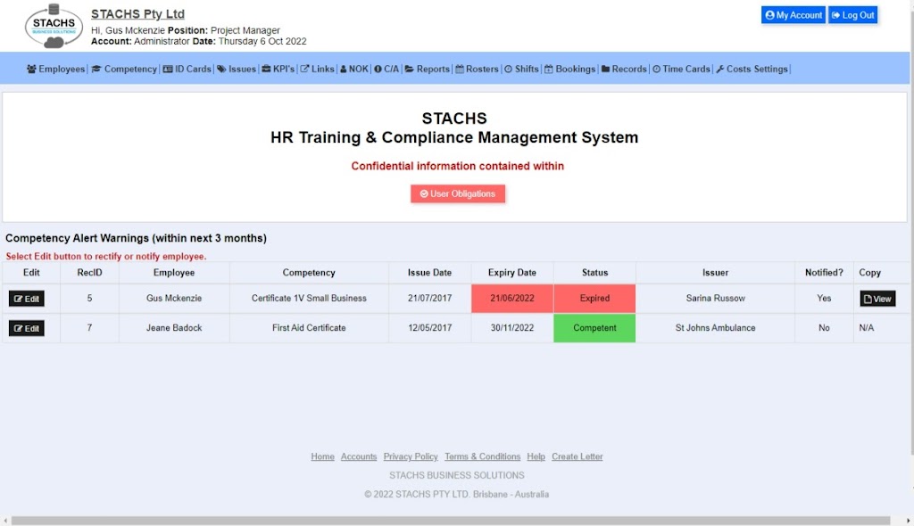
Task: Click the Jeane Badock employee cell
Action: pos(174,328)
